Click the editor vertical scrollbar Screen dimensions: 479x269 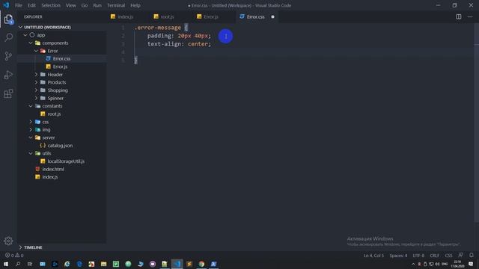click(476, 122)
